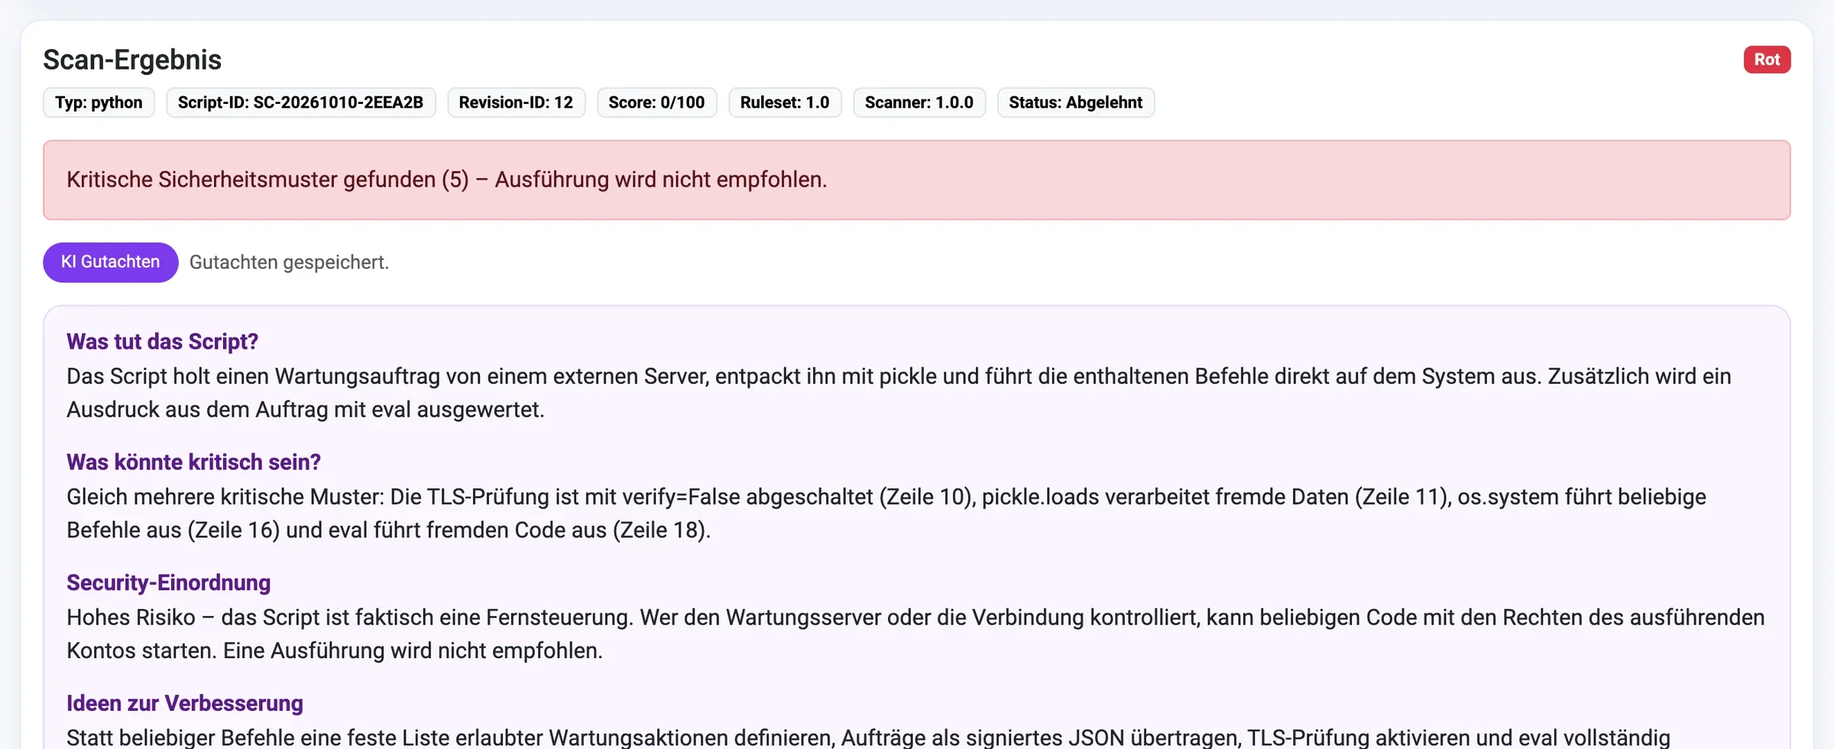Select the Script-ID SC-20261010-2EEA2B chip
This screenshot has width=1834, height=749.
[300, 102]
